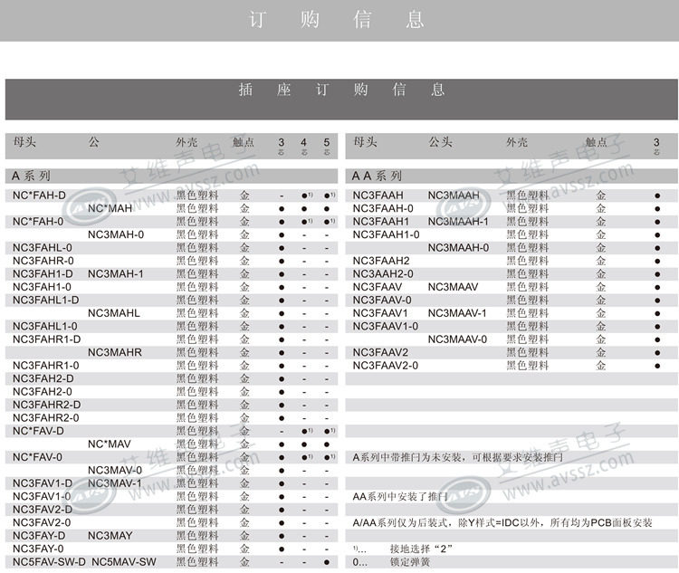679x573 pixels.
Task: Click the NC3FAAH2 entry
Action: (x=380, y=261)
